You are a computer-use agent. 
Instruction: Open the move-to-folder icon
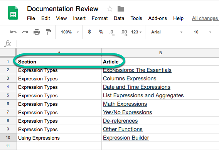click(x=121, y=9)
